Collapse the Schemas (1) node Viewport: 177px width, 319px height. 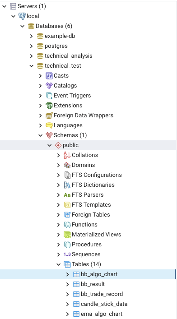coord(40,135)
